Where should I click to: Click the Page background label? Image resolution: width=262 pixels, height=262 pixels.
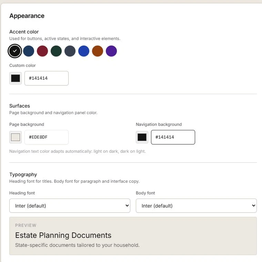[x=27, y=124]
